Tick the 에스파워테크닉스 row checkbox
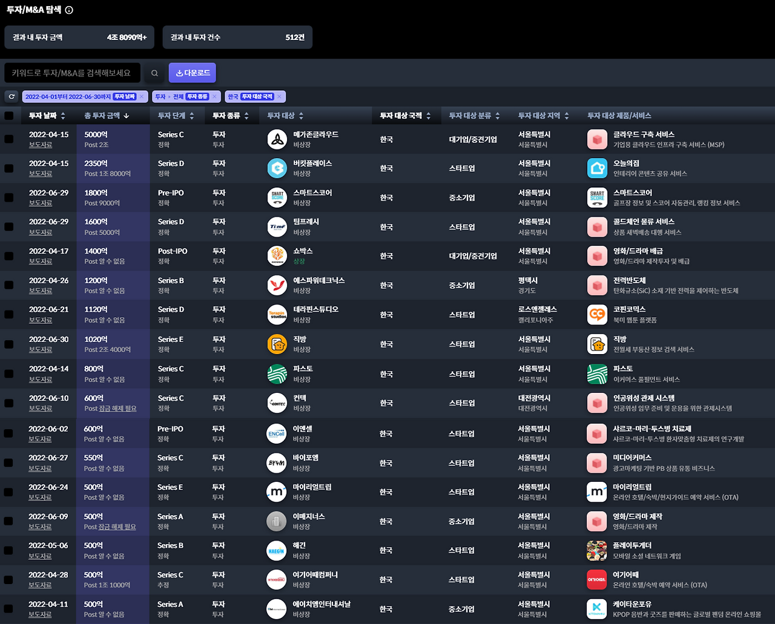 point(9,285)
